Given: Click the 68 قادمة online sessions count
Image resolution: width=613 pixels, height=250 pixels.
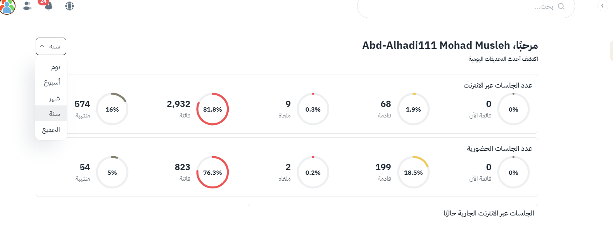Looking at the screenshot, I should pos(385,104).
